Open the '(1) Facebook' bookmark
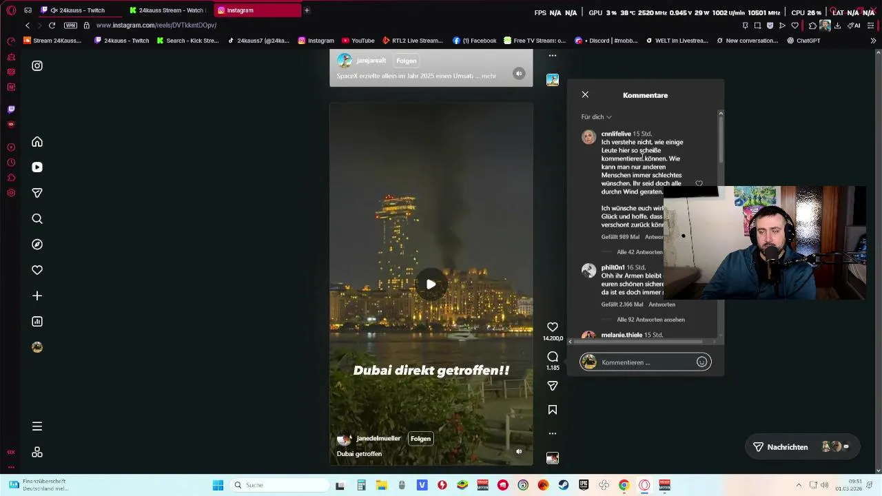This screenshot has height=496, width=882. click(x=475, y=41)
